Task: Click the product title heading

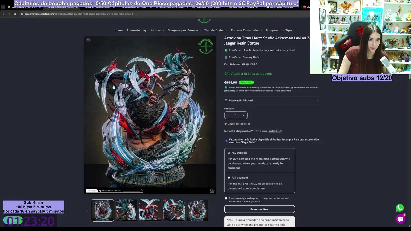Action: (267, 40)
